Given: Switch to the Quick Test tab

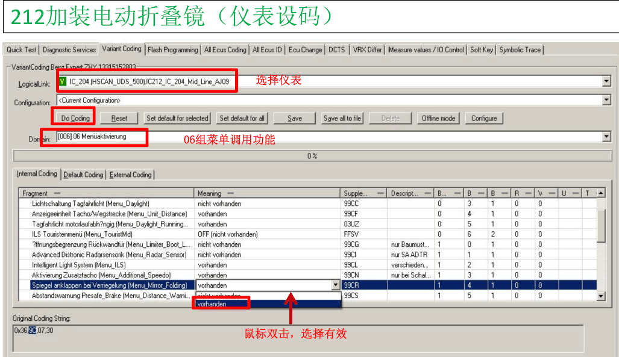Looking at the screenshot, I should coord(21,50).
